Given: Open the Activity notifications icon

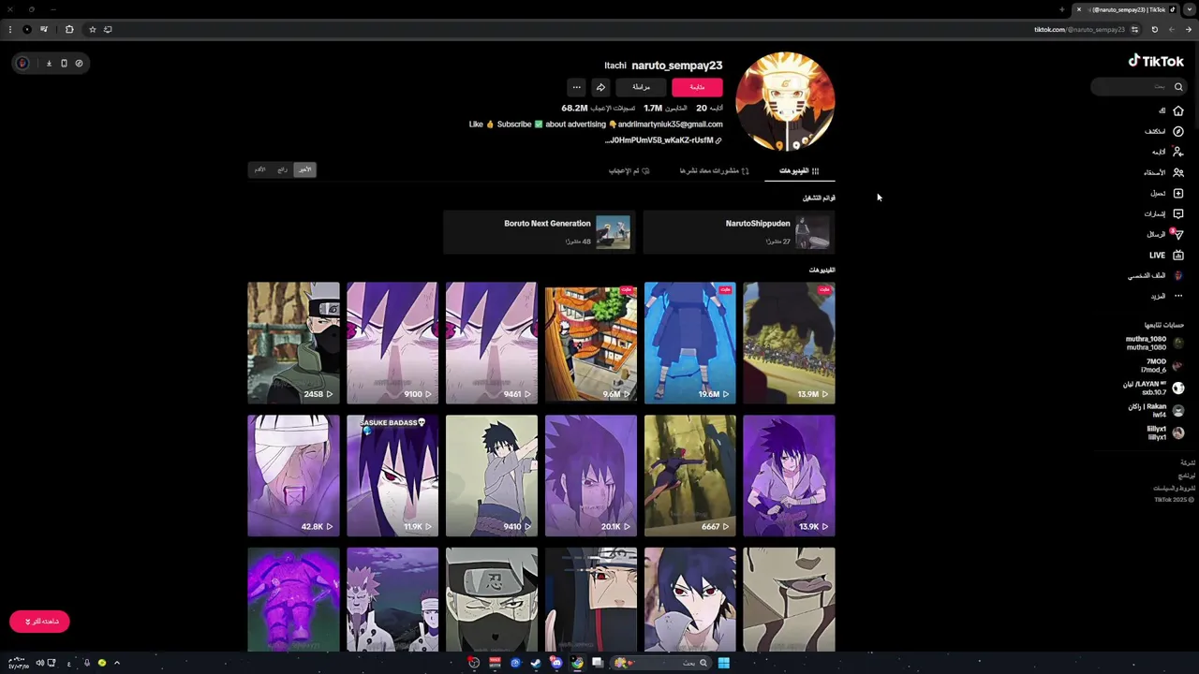Looking at the screenshot, I should pos(1178,213).
